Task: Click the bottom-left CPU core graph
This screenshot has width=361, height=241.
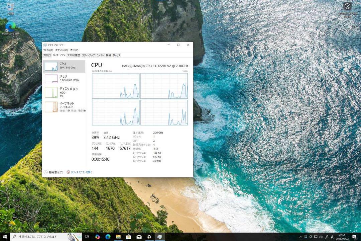Action: pyautogui.click(x=116, y=112)
